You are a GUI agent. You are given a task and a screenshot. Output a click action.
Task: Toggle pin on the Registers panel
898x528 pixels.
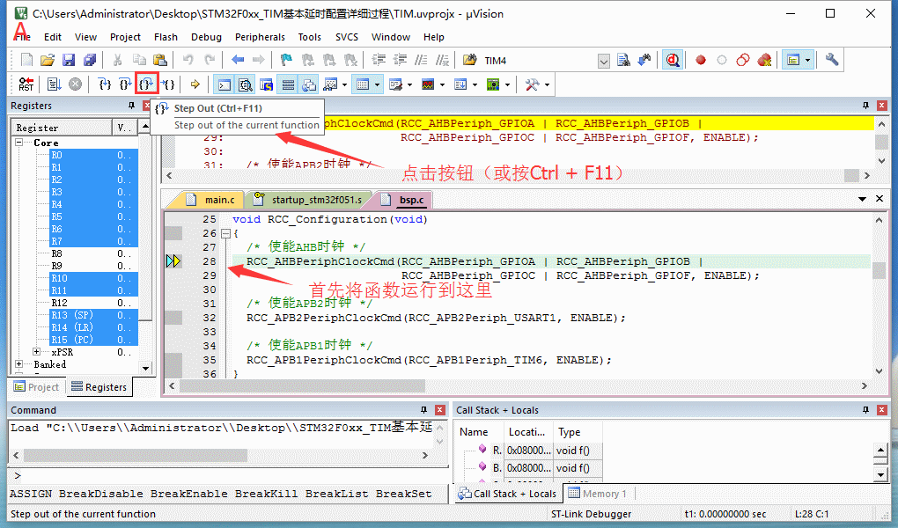pyautogui.click(x=131, y=106)
